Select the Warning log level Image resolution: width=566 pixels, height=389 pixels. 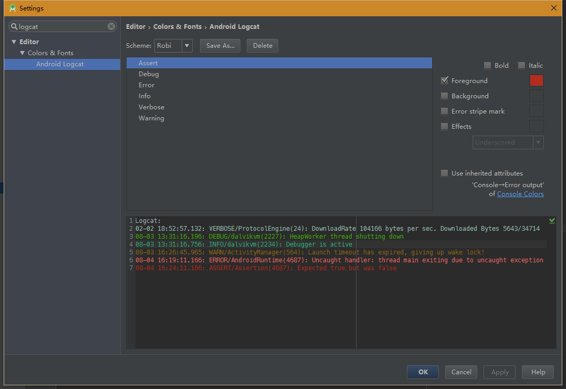pos(279,118)
